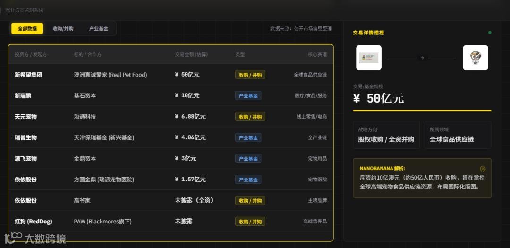
Task: Select the 新瑞鹏 row
Action: tap(171, 96)
